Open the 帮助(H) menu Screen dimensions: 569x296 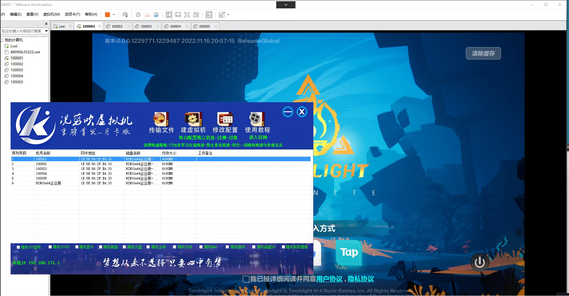pyautogui.click(x=91, y=14)
